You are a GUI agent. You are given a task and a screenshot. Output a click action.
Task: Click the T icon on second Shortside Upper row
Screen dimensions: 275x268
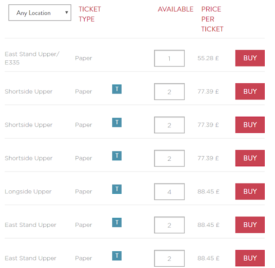[117, 123]
